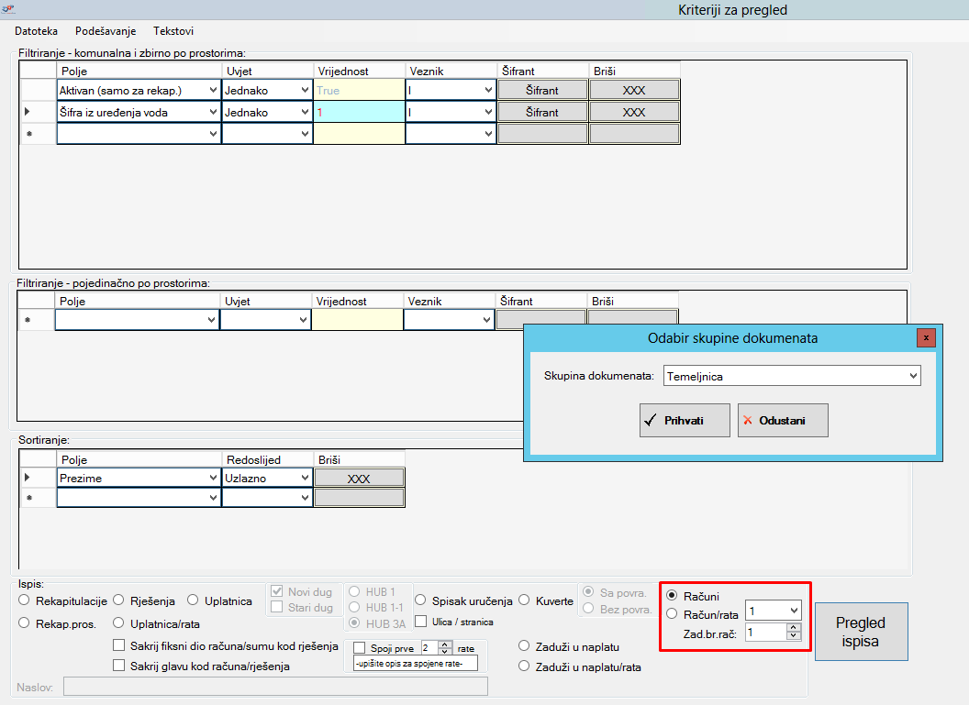Open the Tekstovi menu
Screen dimensions: 969x705
click(173, 30)
